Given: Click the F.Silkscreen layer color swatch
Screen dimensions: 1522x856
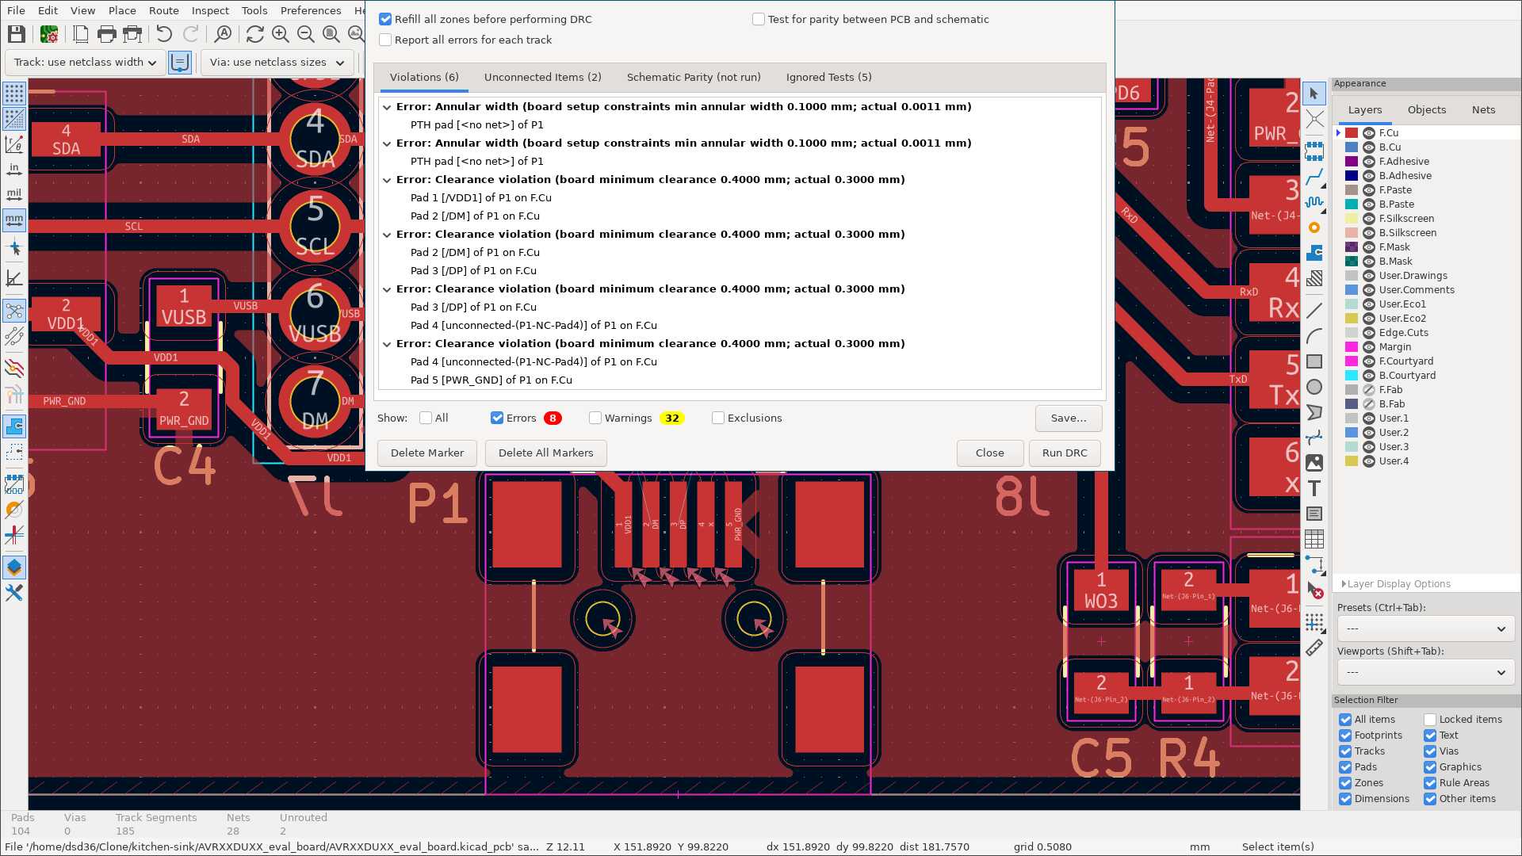Looking at the screenshot, I should [x=1350, y=218].
